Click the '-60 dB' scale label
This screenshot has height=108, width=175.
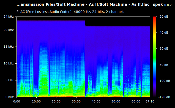(163, 49)
